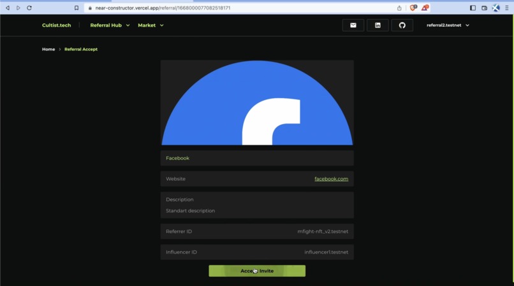Go to Home in the breadcrumb
The height and width of the screenshot is (286, 514).
coord(48,49)
